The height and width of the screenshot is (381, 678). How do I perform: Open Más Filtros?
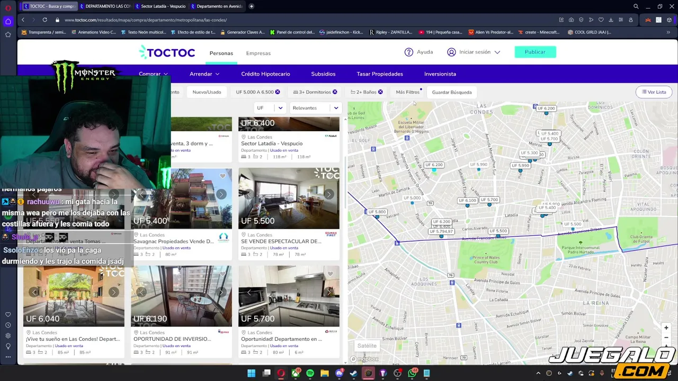407,92
